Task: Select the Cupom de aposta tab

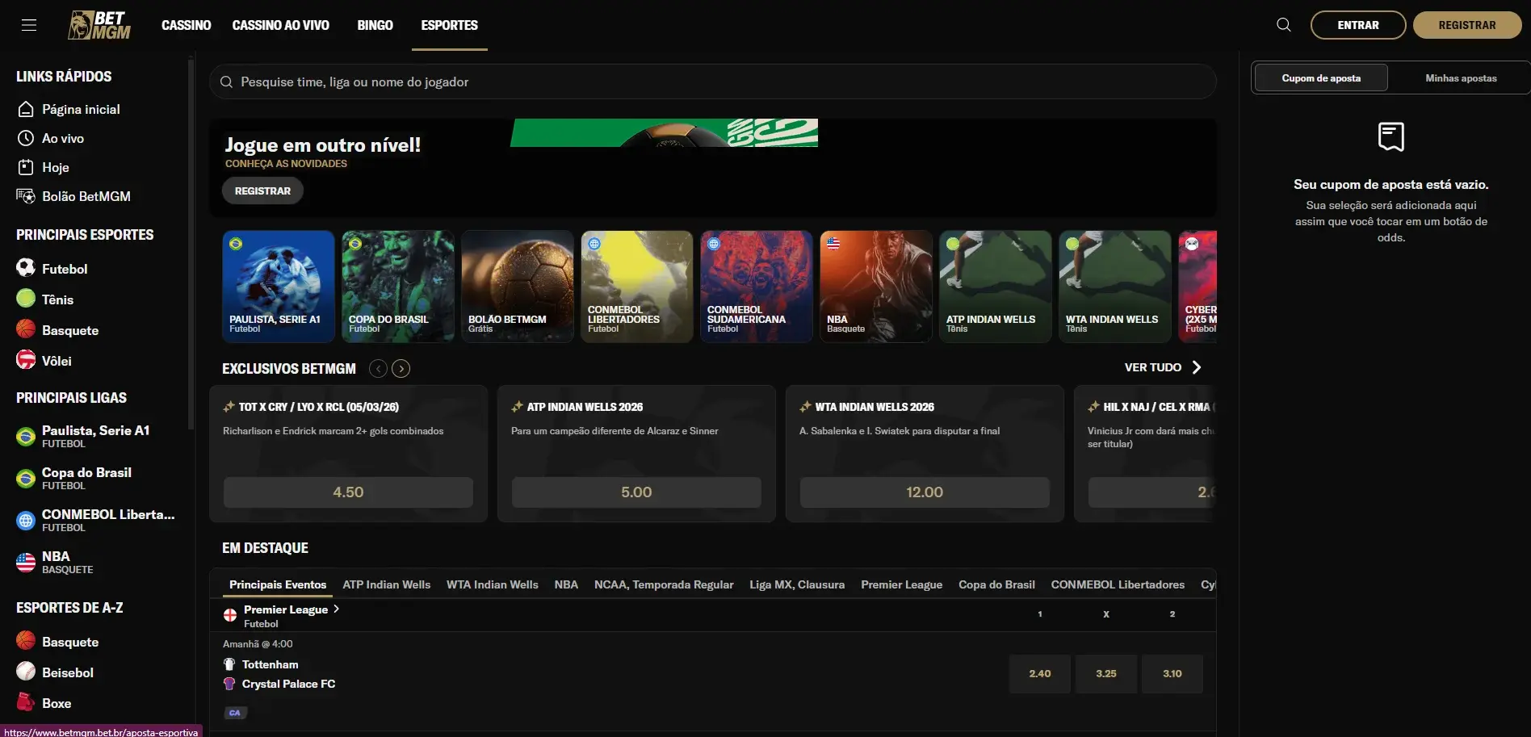Action: point(1320,78)
